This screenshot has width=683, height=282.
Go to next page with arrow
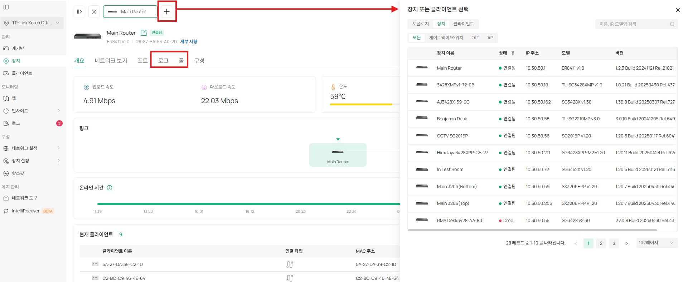point(626,243)
